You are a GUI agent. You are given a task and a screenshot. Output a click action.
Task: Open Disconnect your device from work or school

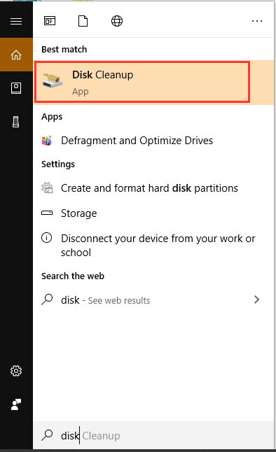click(x=153, y=246)
